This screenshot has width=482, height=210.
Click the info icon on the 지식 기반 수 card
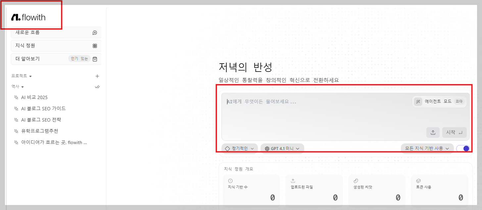(230, 181)
